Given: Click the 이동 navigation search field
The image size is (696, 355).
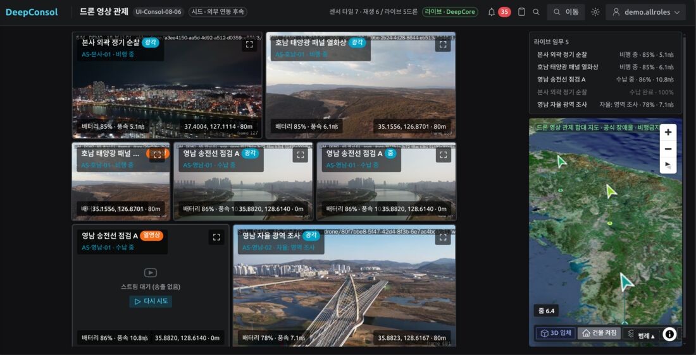Looking at the screenshot, I should pyautogui.click(x=566, y=12).
